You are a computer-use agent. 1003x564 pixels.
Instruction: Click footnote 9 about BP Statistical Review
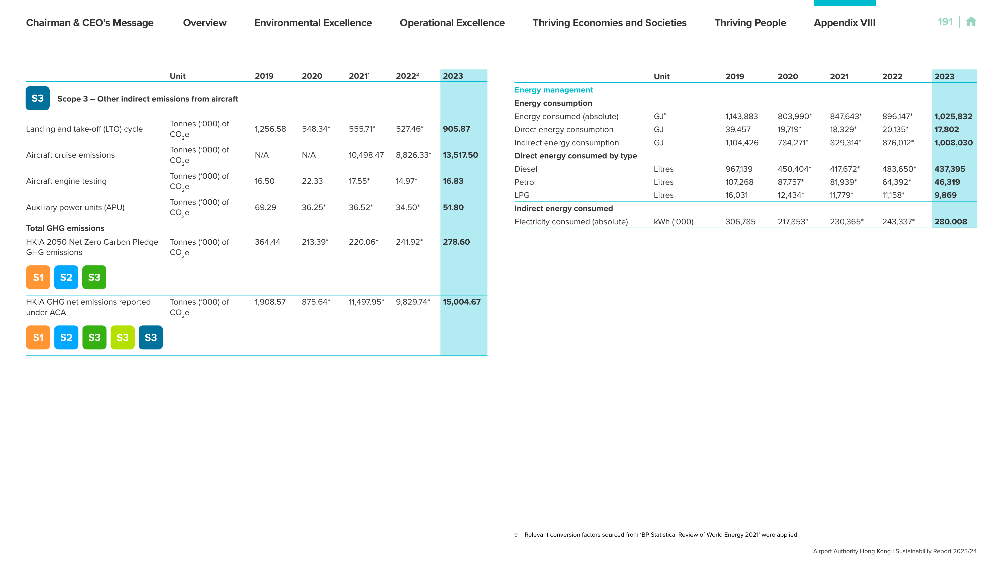(x=656, y=535)
